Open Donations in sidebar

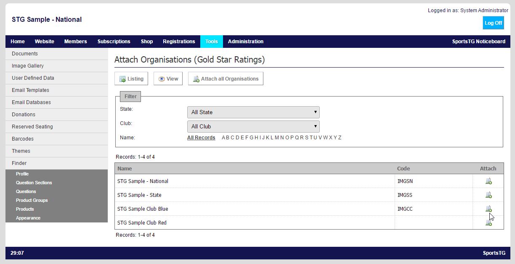[56, 115]
